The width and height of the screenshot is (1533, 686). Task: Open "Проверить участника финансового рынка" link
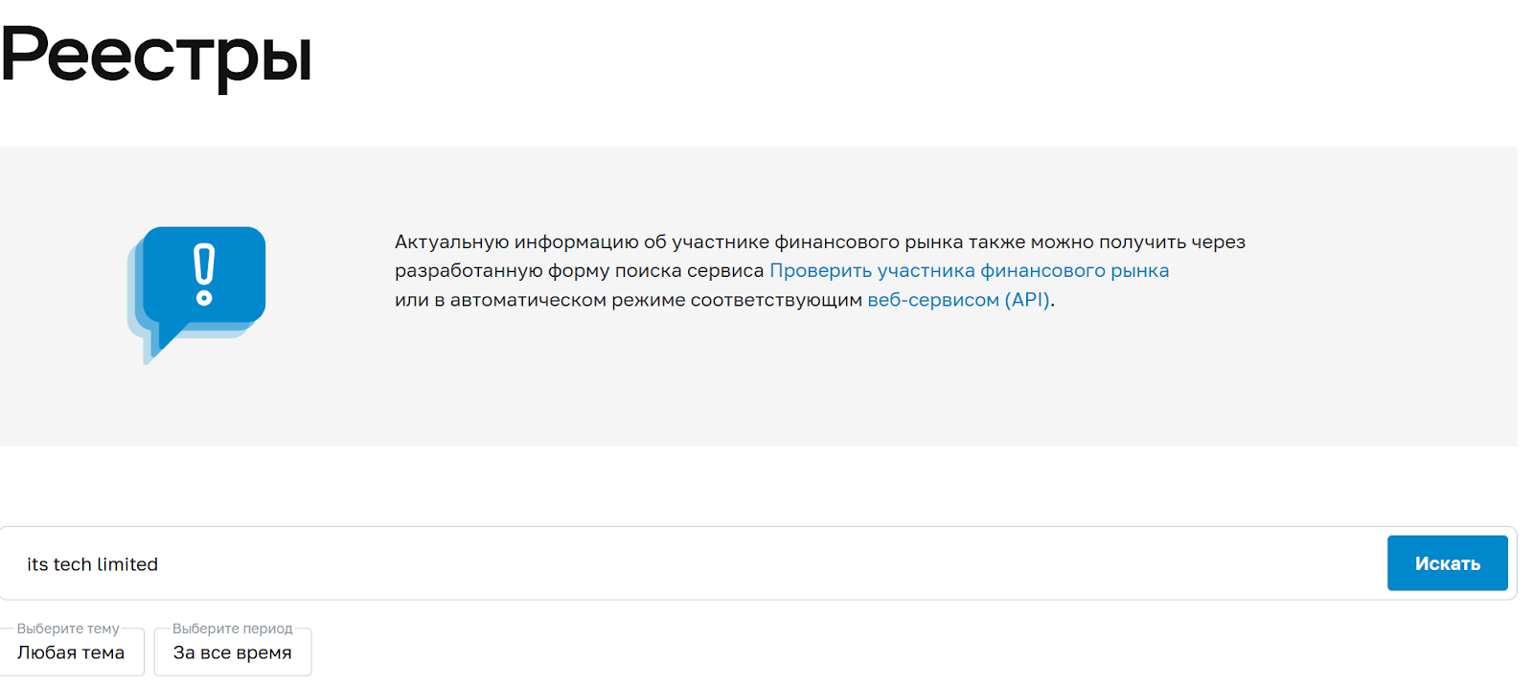tap(969, 271)
